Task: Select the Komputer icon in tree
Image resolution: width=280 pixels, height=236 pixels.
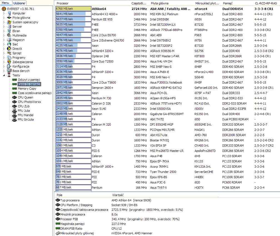Action: pyautogui.click(x=9, y=13)
